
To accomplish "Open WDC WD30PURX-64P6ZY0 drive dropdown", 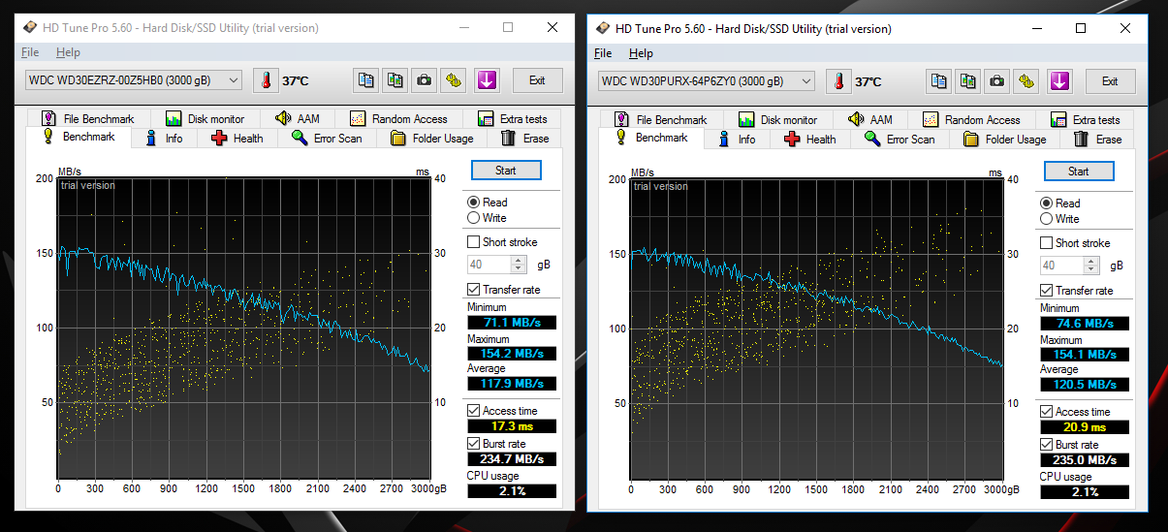I will pos(707,81).
